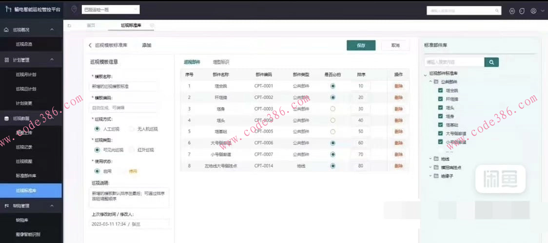548x243 pixels.
Task: Delete row 1 塔全貌 with 删除
Action: 398,86
